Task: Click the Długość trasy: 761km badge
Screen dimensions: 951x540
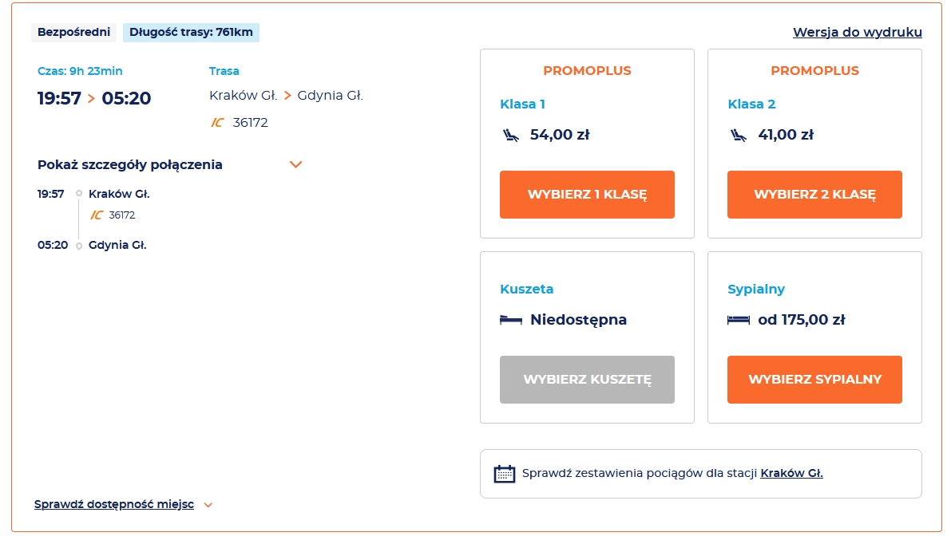Action: [191, 33]
